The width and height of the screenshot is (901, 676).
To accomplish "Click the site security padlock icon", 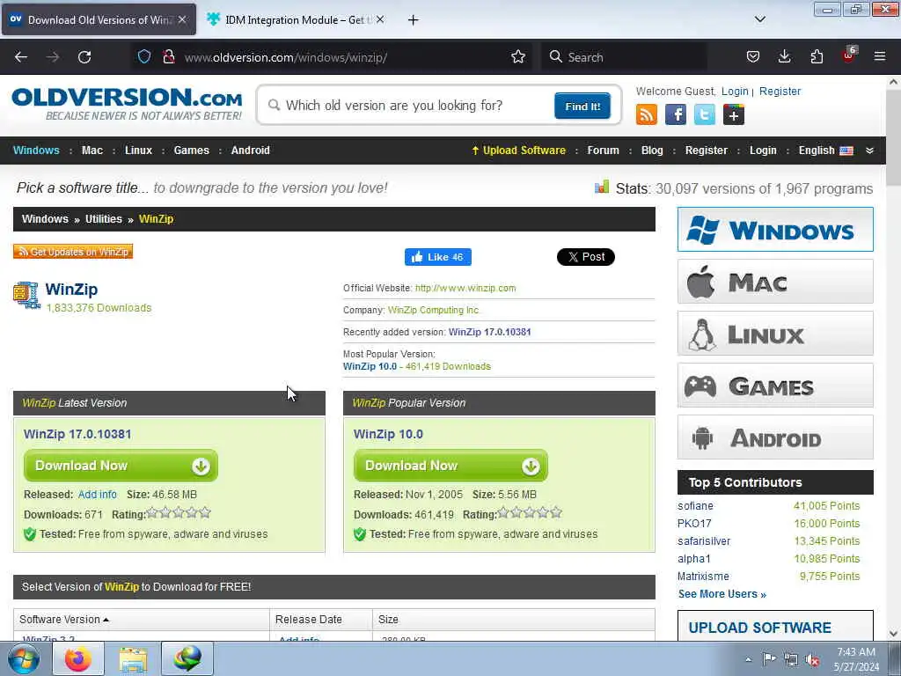I will [169, 56].
